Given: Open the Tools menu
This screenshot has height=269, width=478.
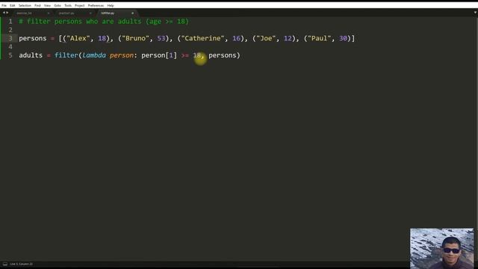Looking at the screenshot, I should pos(68,5).
